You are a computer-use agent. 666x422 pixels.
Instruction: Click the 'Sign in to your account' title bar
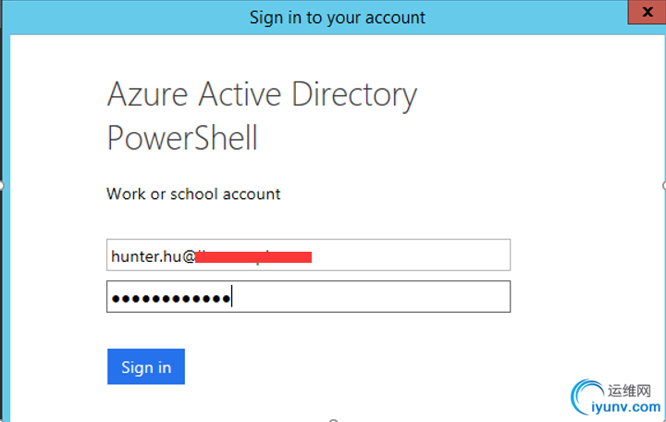coord(338,18)
